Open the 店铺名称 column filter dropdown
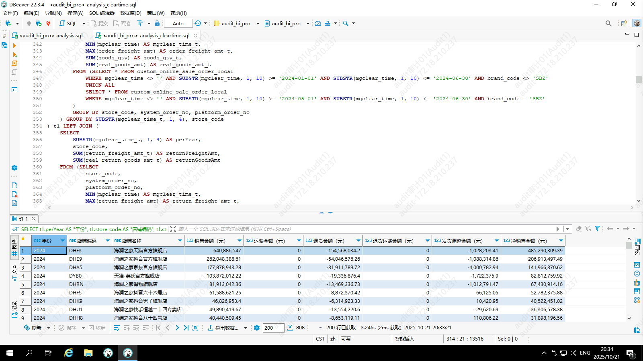 coord(180,241)
